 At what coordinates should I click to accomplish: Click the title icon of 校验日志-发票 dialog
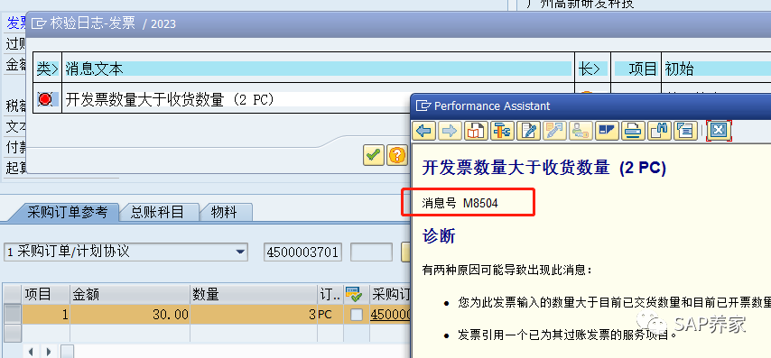pos(38,23)
